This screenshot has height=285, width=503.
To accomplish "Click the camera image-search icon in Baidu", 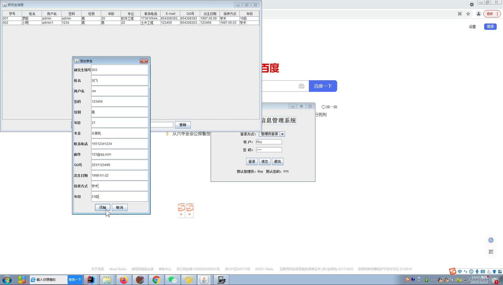I will [302, 86].
